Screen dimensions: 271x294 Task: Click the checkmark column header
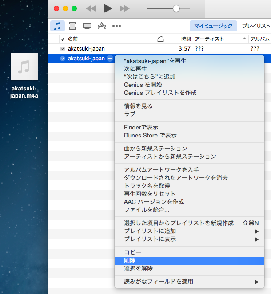[x=63, y=39]
